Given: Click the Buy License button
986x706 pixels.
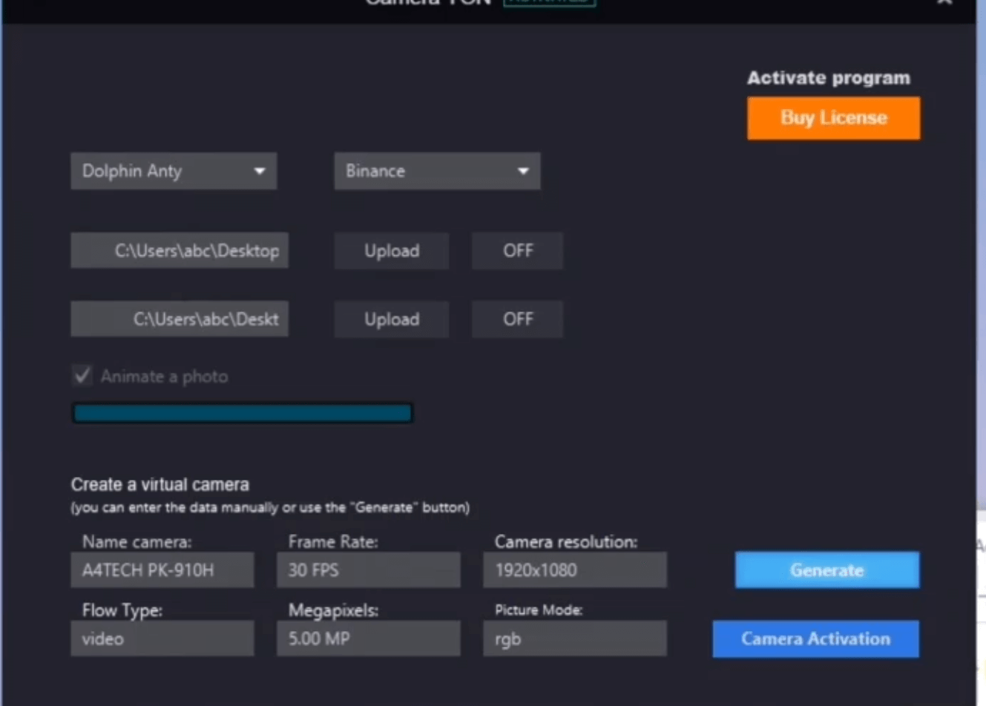Looking at the screenshot, I should tap(833, 118).
